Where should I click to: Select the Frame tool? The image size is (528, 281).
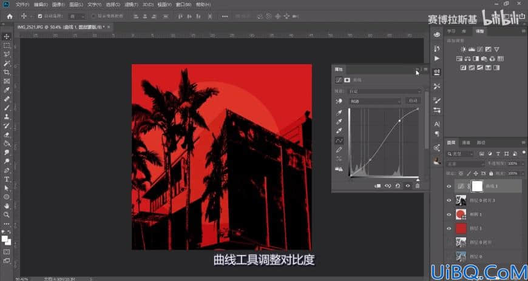click(x=7, y=81)
